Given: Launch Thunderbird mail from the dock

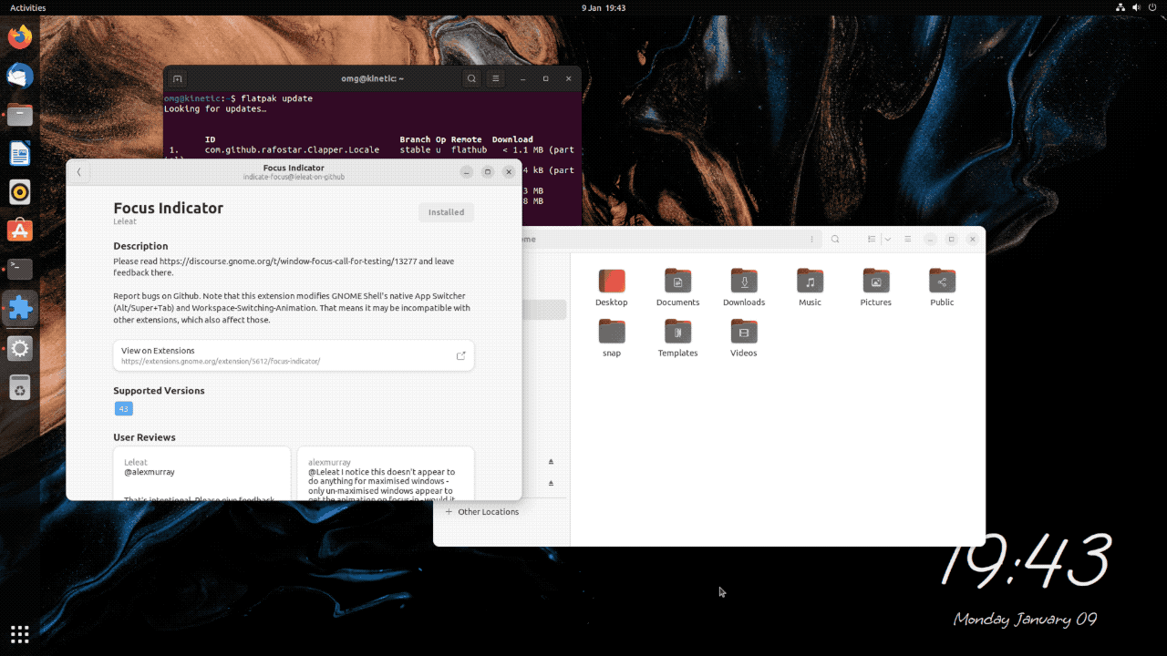Looking at the screenshot, I should [20, 77].
